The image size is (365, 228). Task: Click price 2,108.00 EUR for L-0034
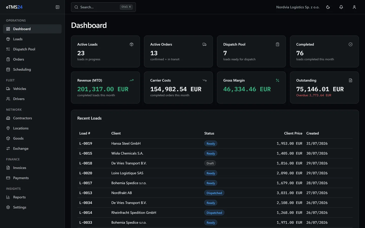coord(289,203)
